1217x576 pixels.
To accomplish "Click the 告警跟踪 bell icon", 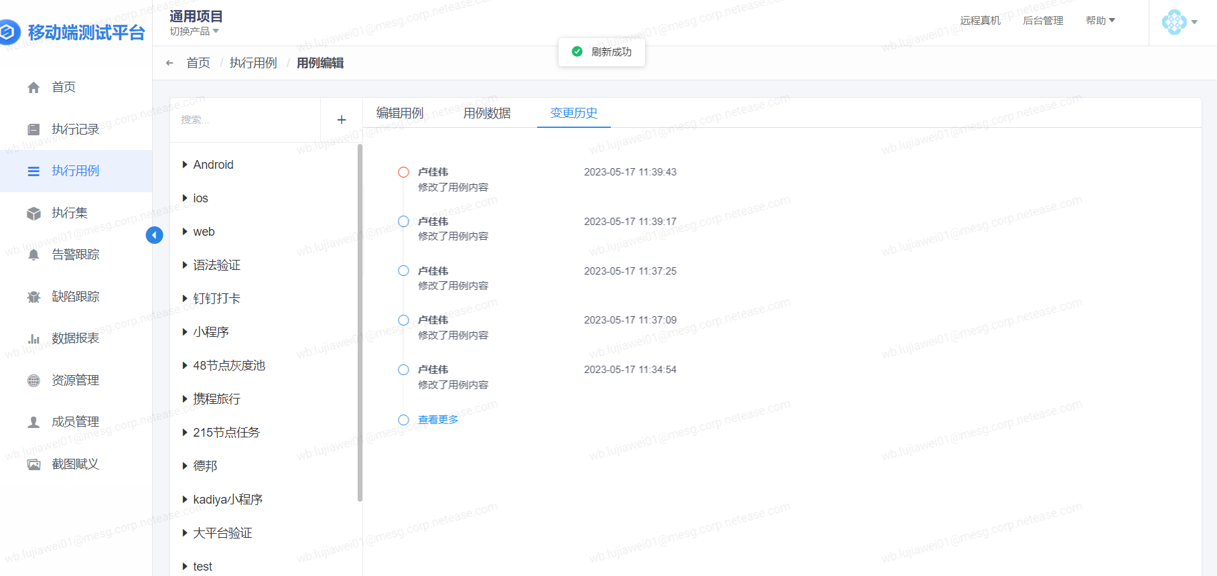I will coord(33,255).
